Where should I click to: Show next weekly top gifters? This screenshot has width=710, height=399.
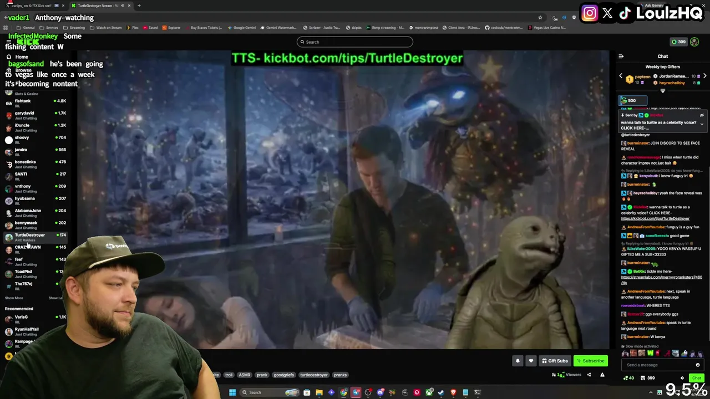coord(704,76)
